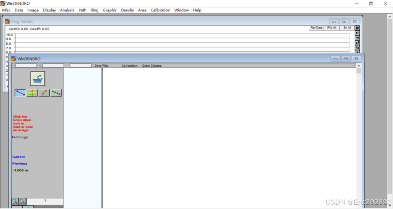Image resolution: width=393 pixels, height=209 pixels.
Task: Click the 'Previous' label in side panel
Action: (x=20, y=164)
